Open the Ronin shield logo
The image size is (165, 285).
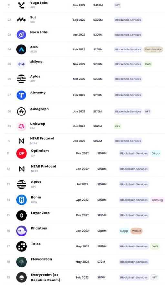pos(22,200)
